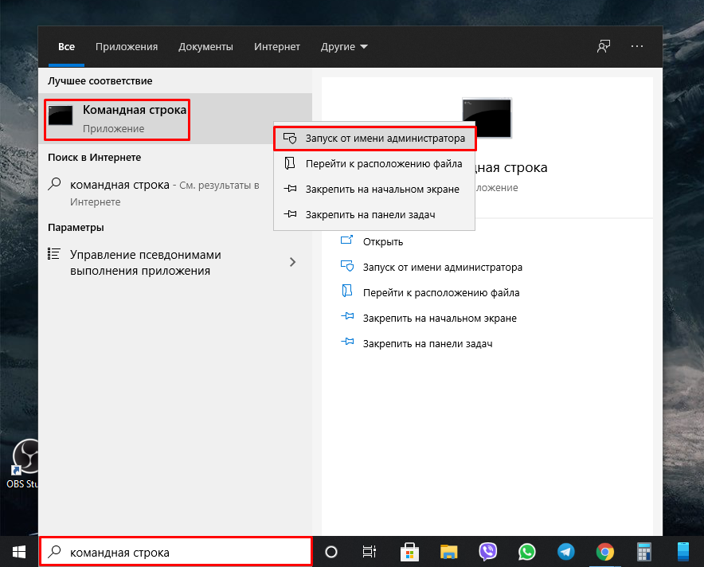Switch to the Документы tab
The height and width of the screenshot is (567, 704).
[x=205, y=47]
